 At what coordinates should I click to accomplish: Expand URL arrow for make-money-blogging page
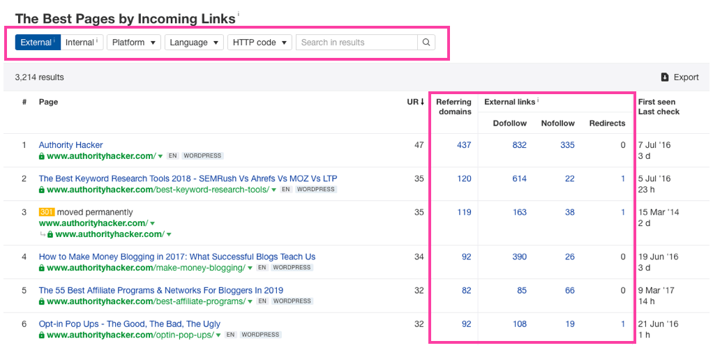click(x=250, y=268)
